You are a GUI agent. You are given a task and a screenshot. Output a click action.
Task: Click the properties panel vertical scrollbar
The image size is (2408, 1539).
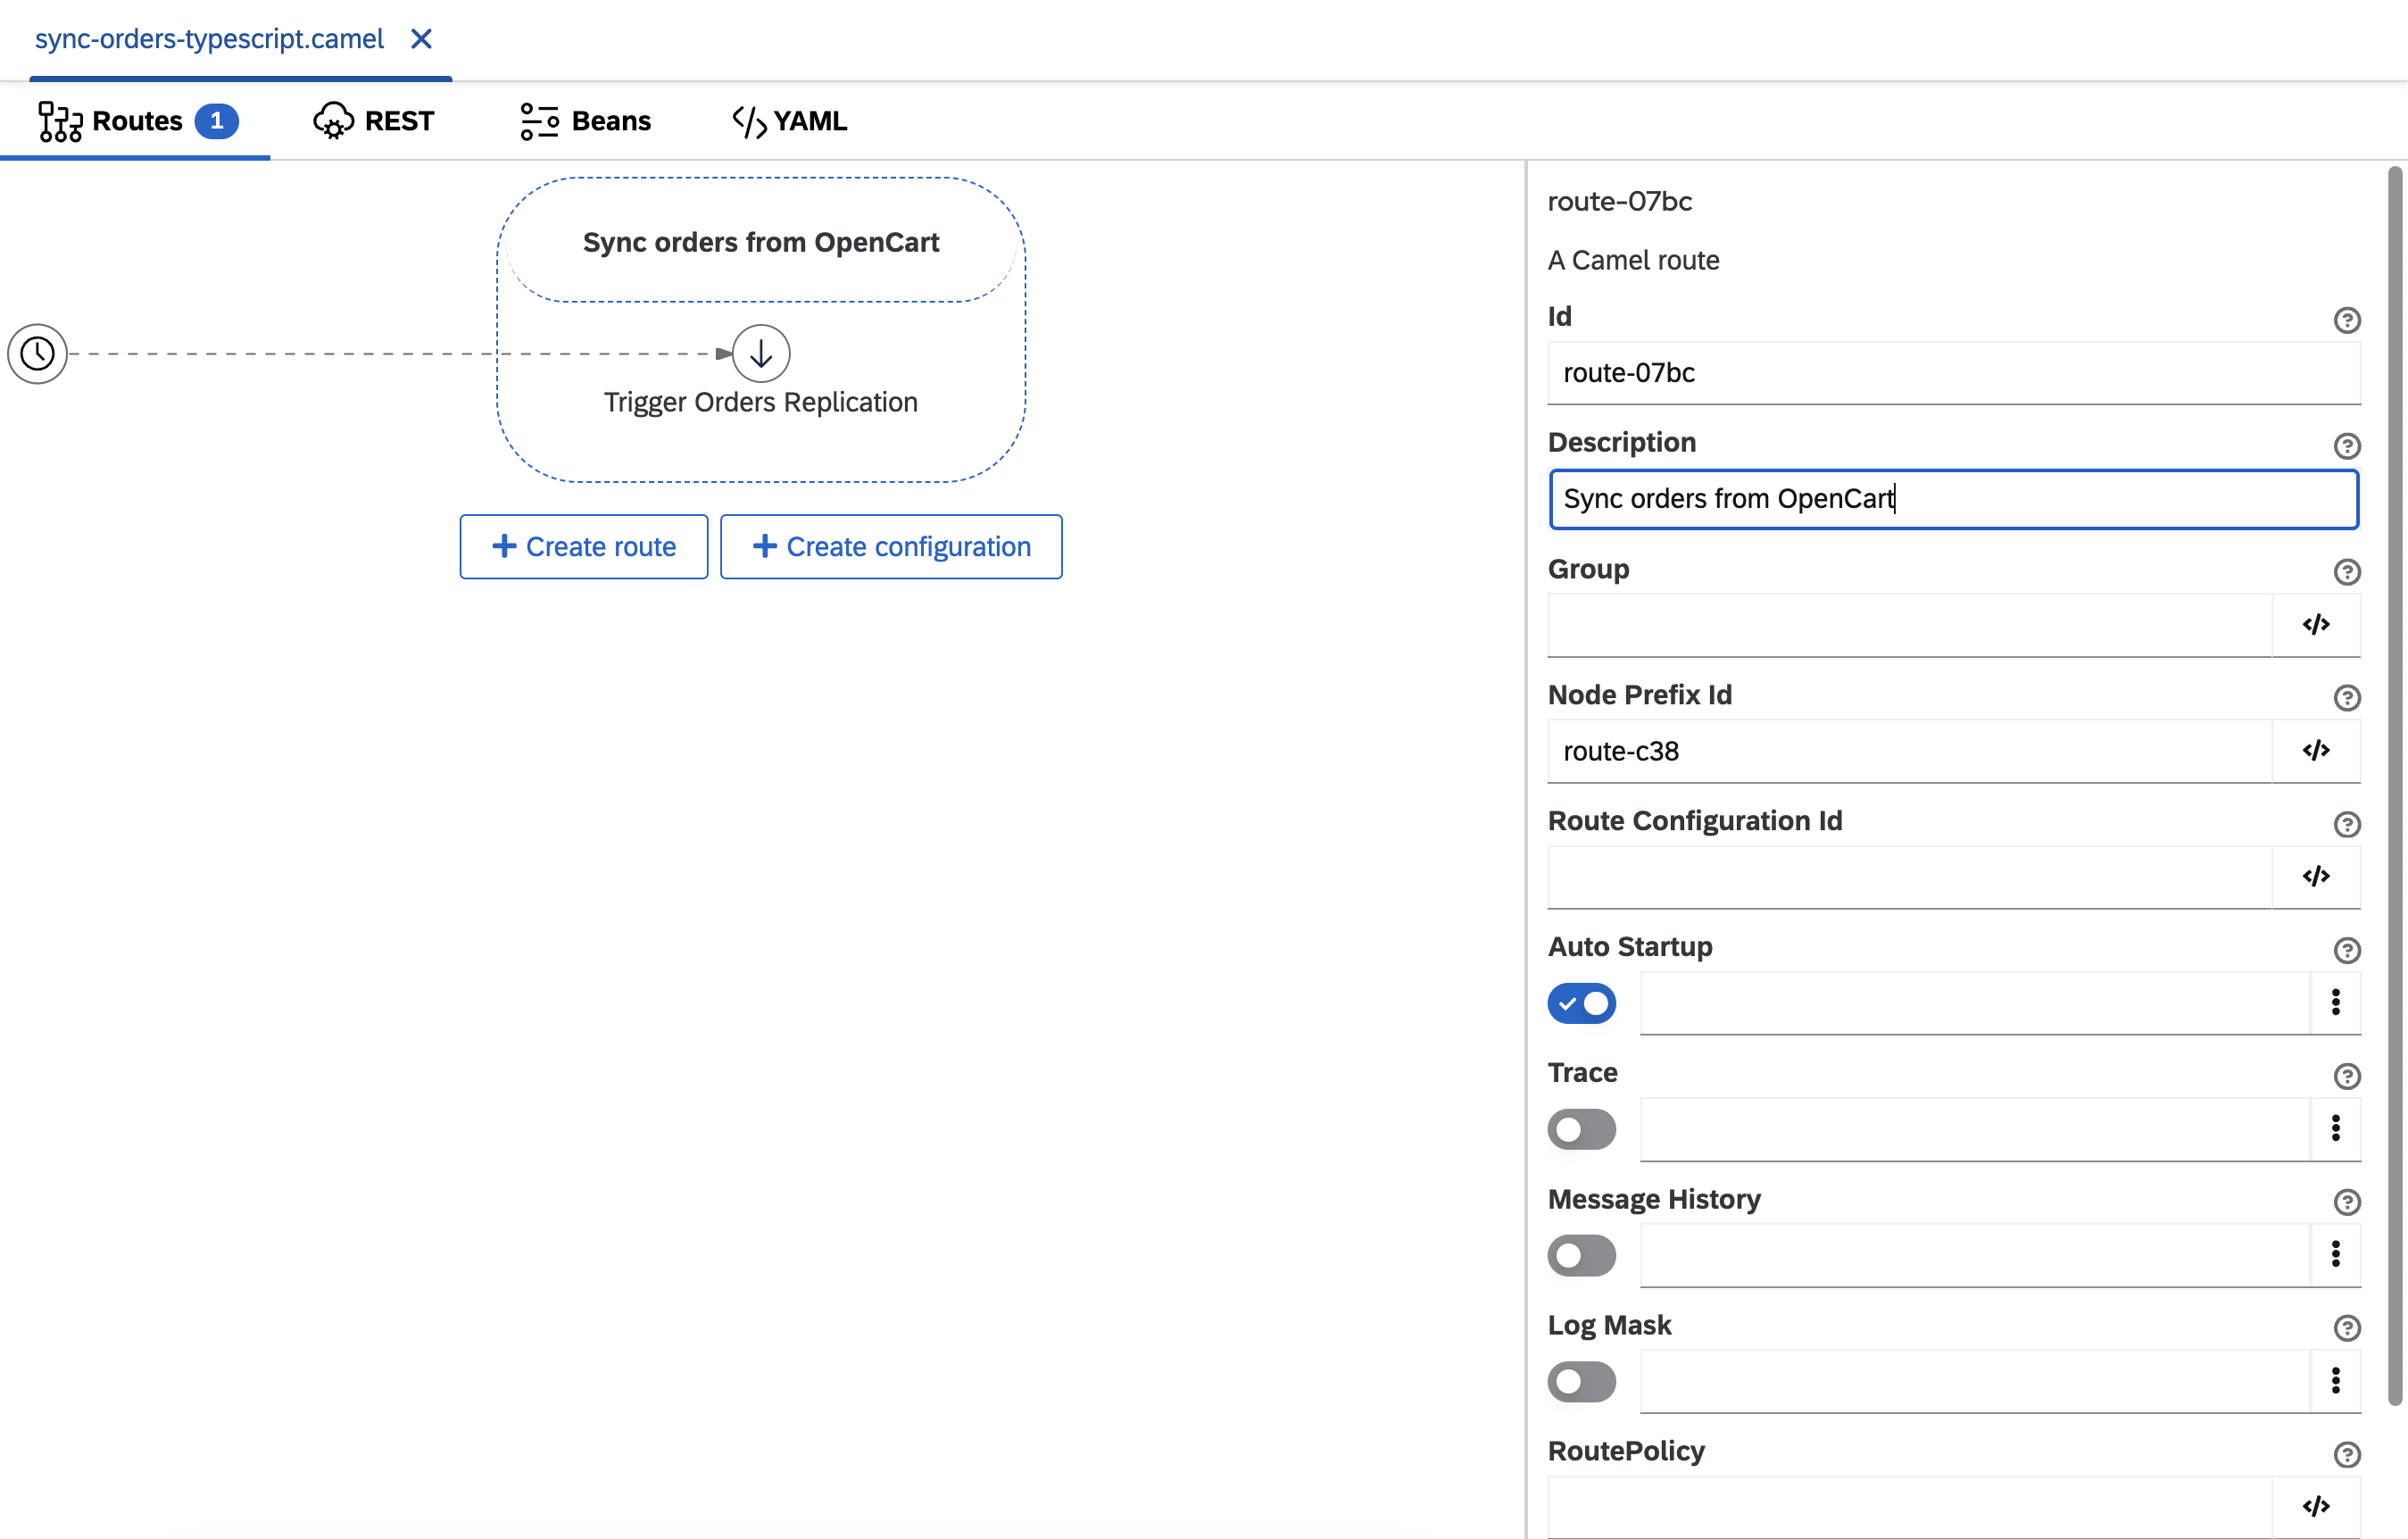coord(2394,785)
